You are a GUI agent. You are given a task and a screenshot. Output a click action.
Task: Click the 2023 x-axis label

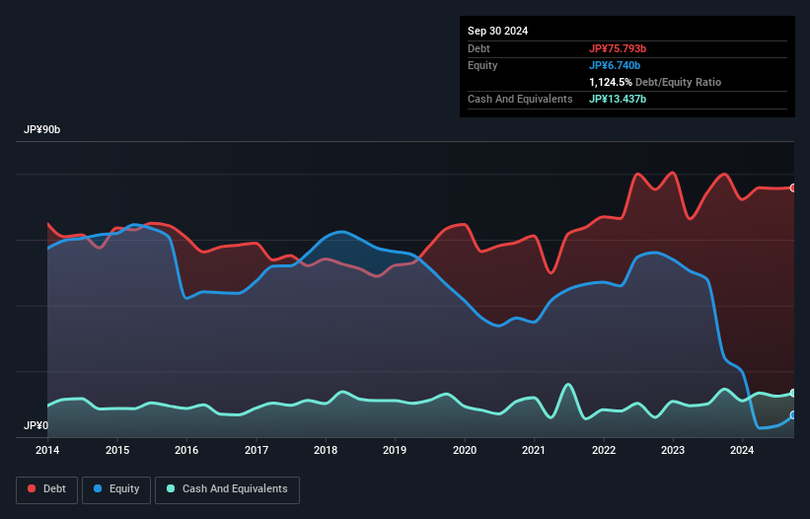tap(673, 450)
